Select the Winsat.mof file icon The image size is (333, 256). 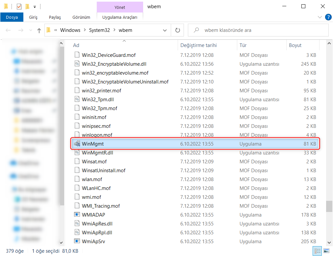[x=77, y=161]
